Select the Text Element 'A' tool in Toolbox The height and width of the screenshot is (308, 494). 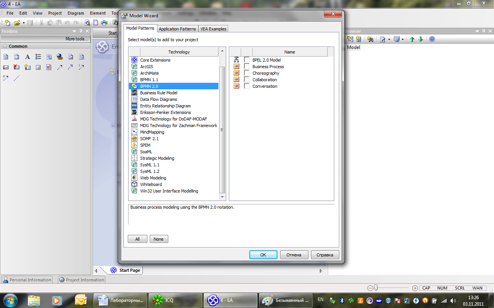pos(27,57)
